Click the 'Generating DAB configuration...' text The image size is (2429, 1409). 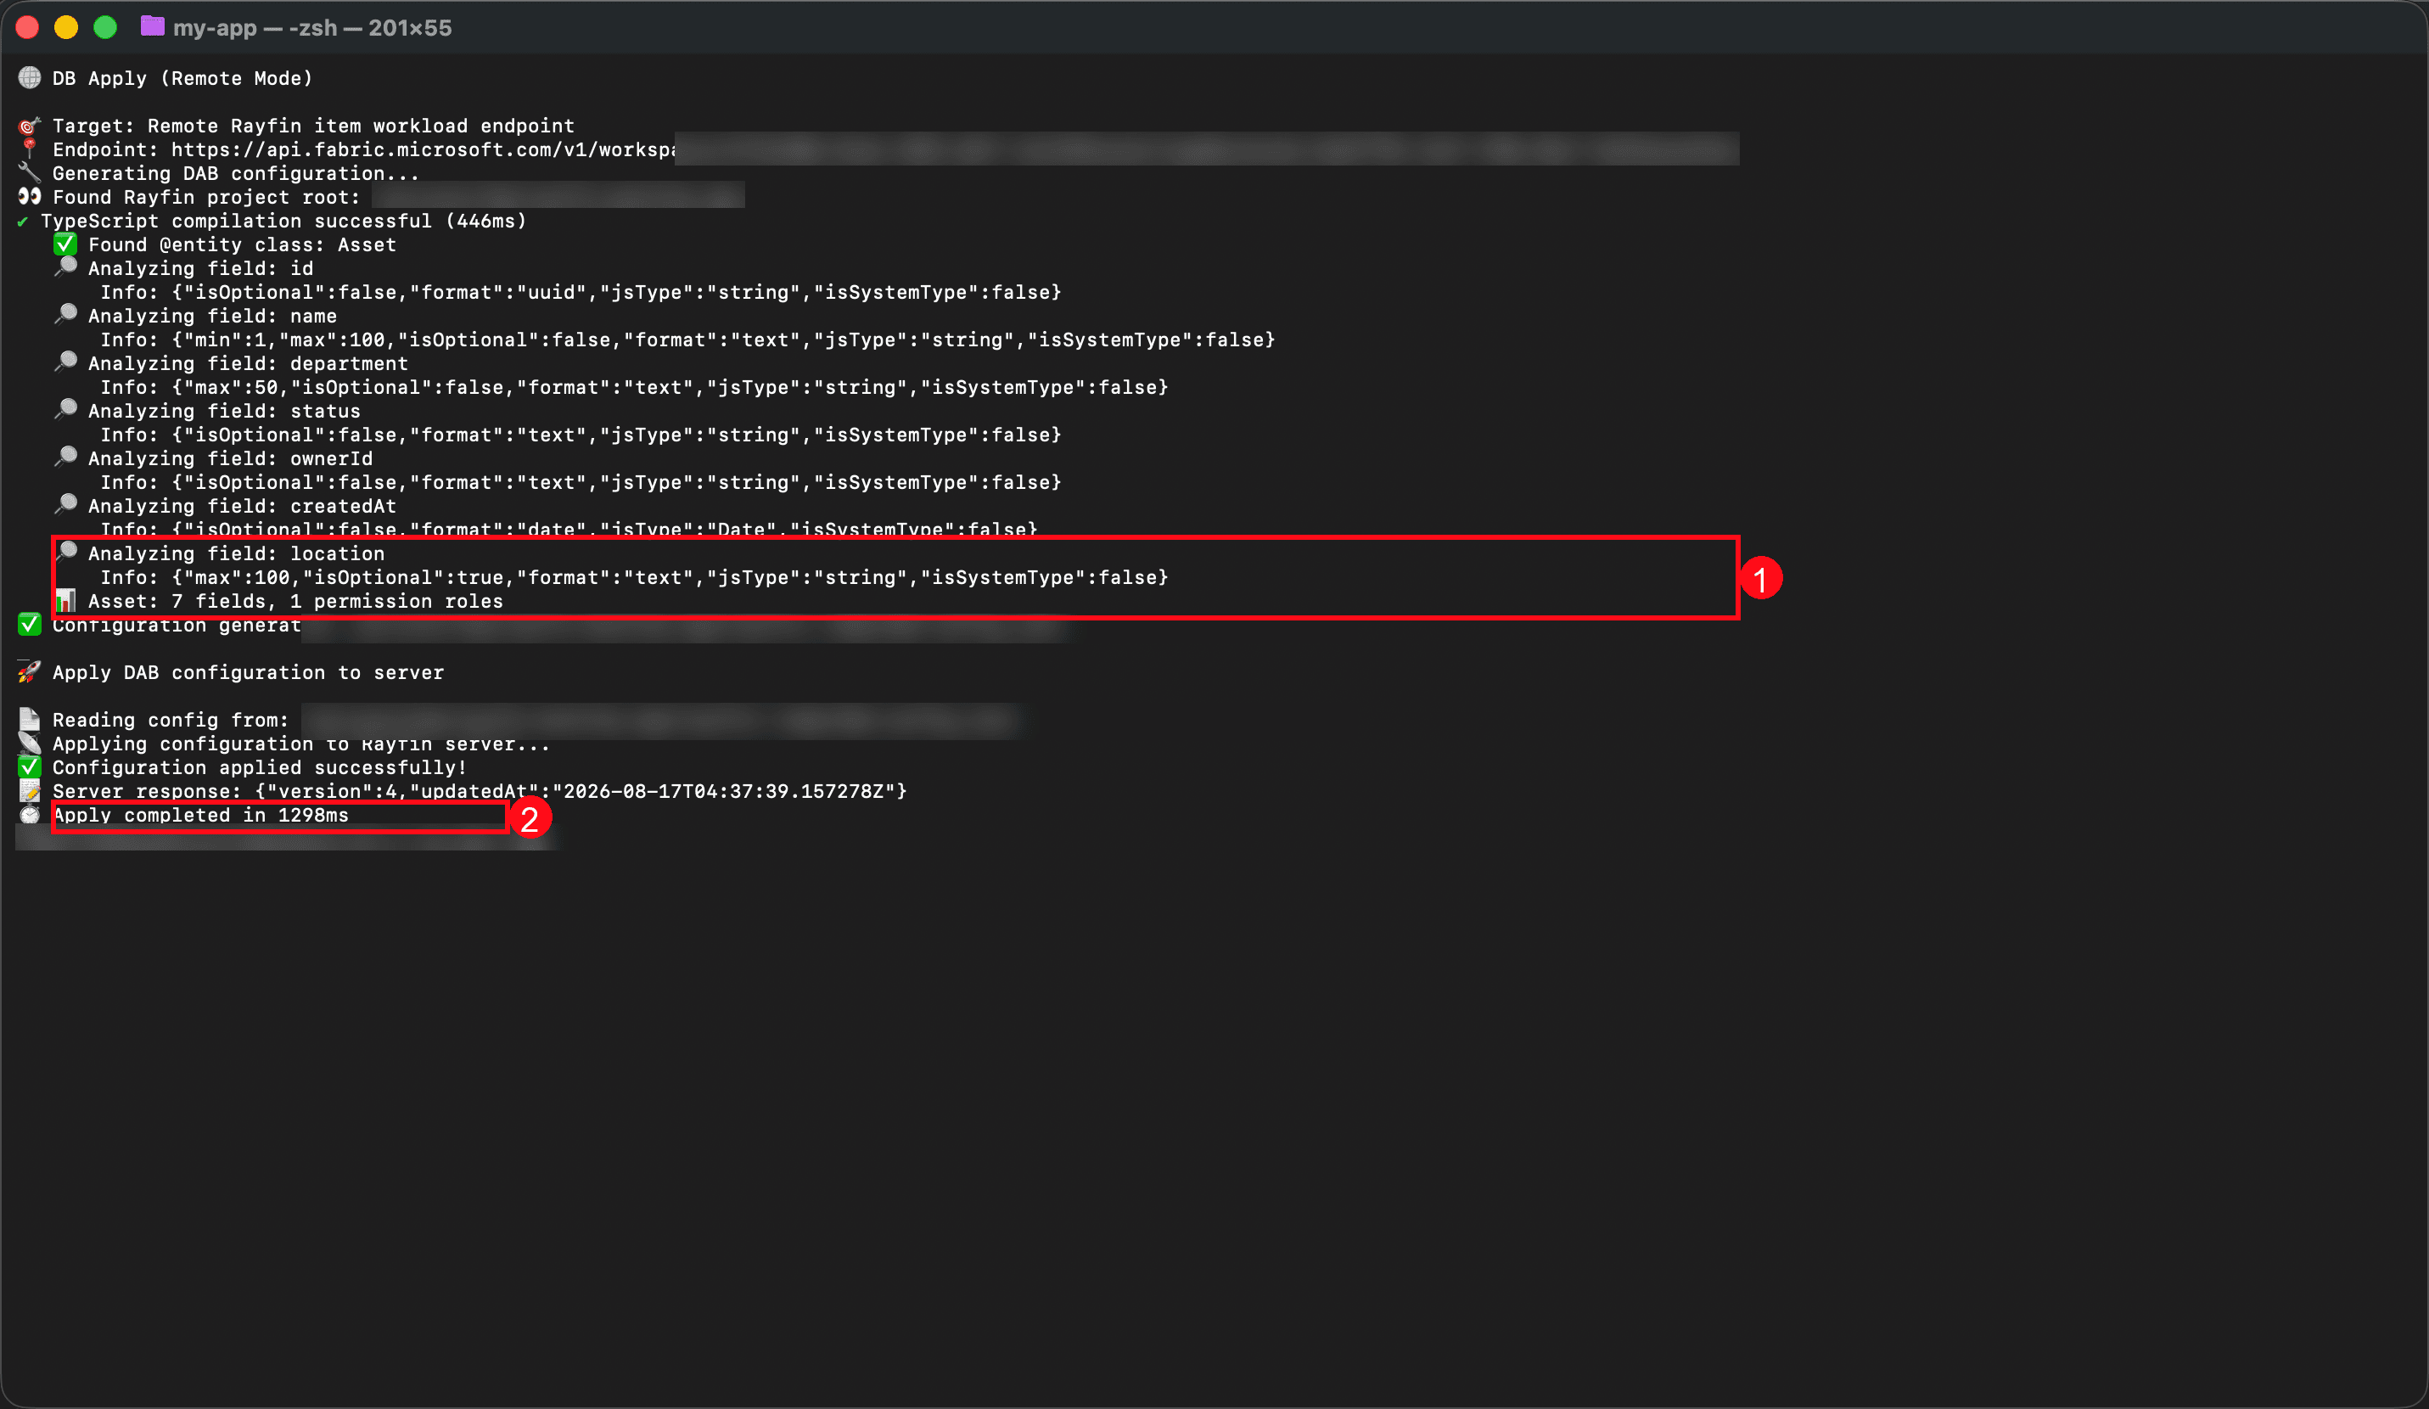[236, 173]
